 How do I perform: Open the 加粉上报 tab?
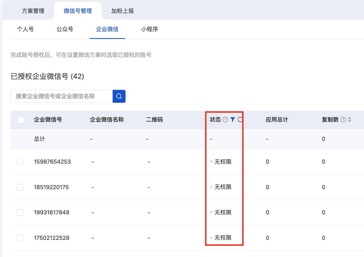coord(122,11)
